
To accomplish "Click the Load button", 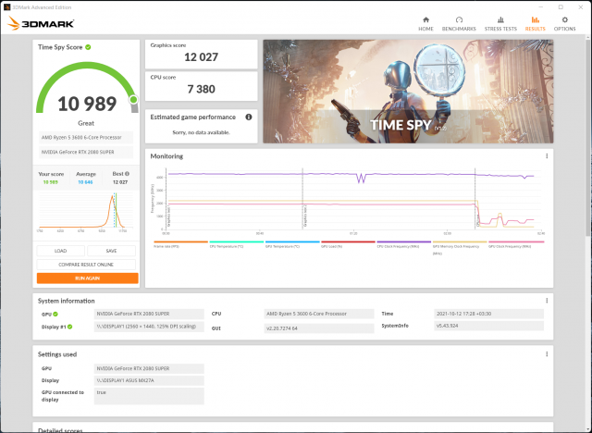I will 61,251.
